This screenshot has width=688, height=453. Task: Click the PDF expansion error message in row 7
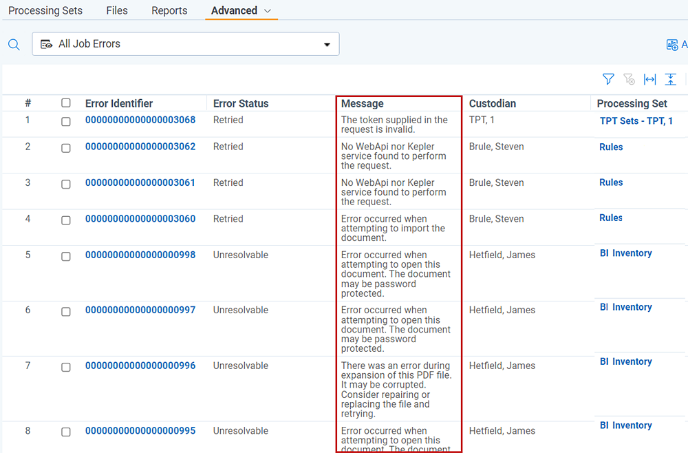click(396, 390)
